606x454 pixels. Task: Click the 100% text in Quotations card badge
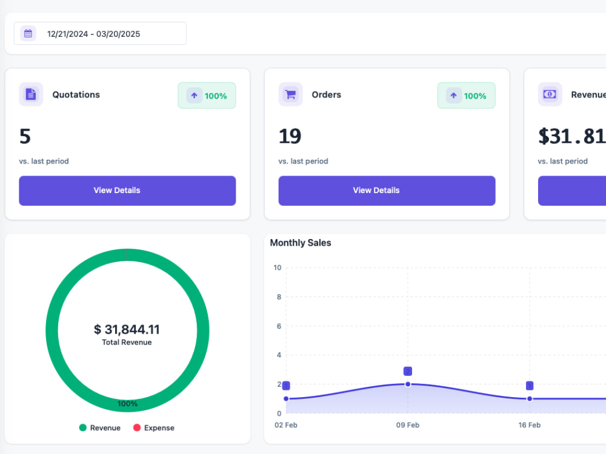216,96
